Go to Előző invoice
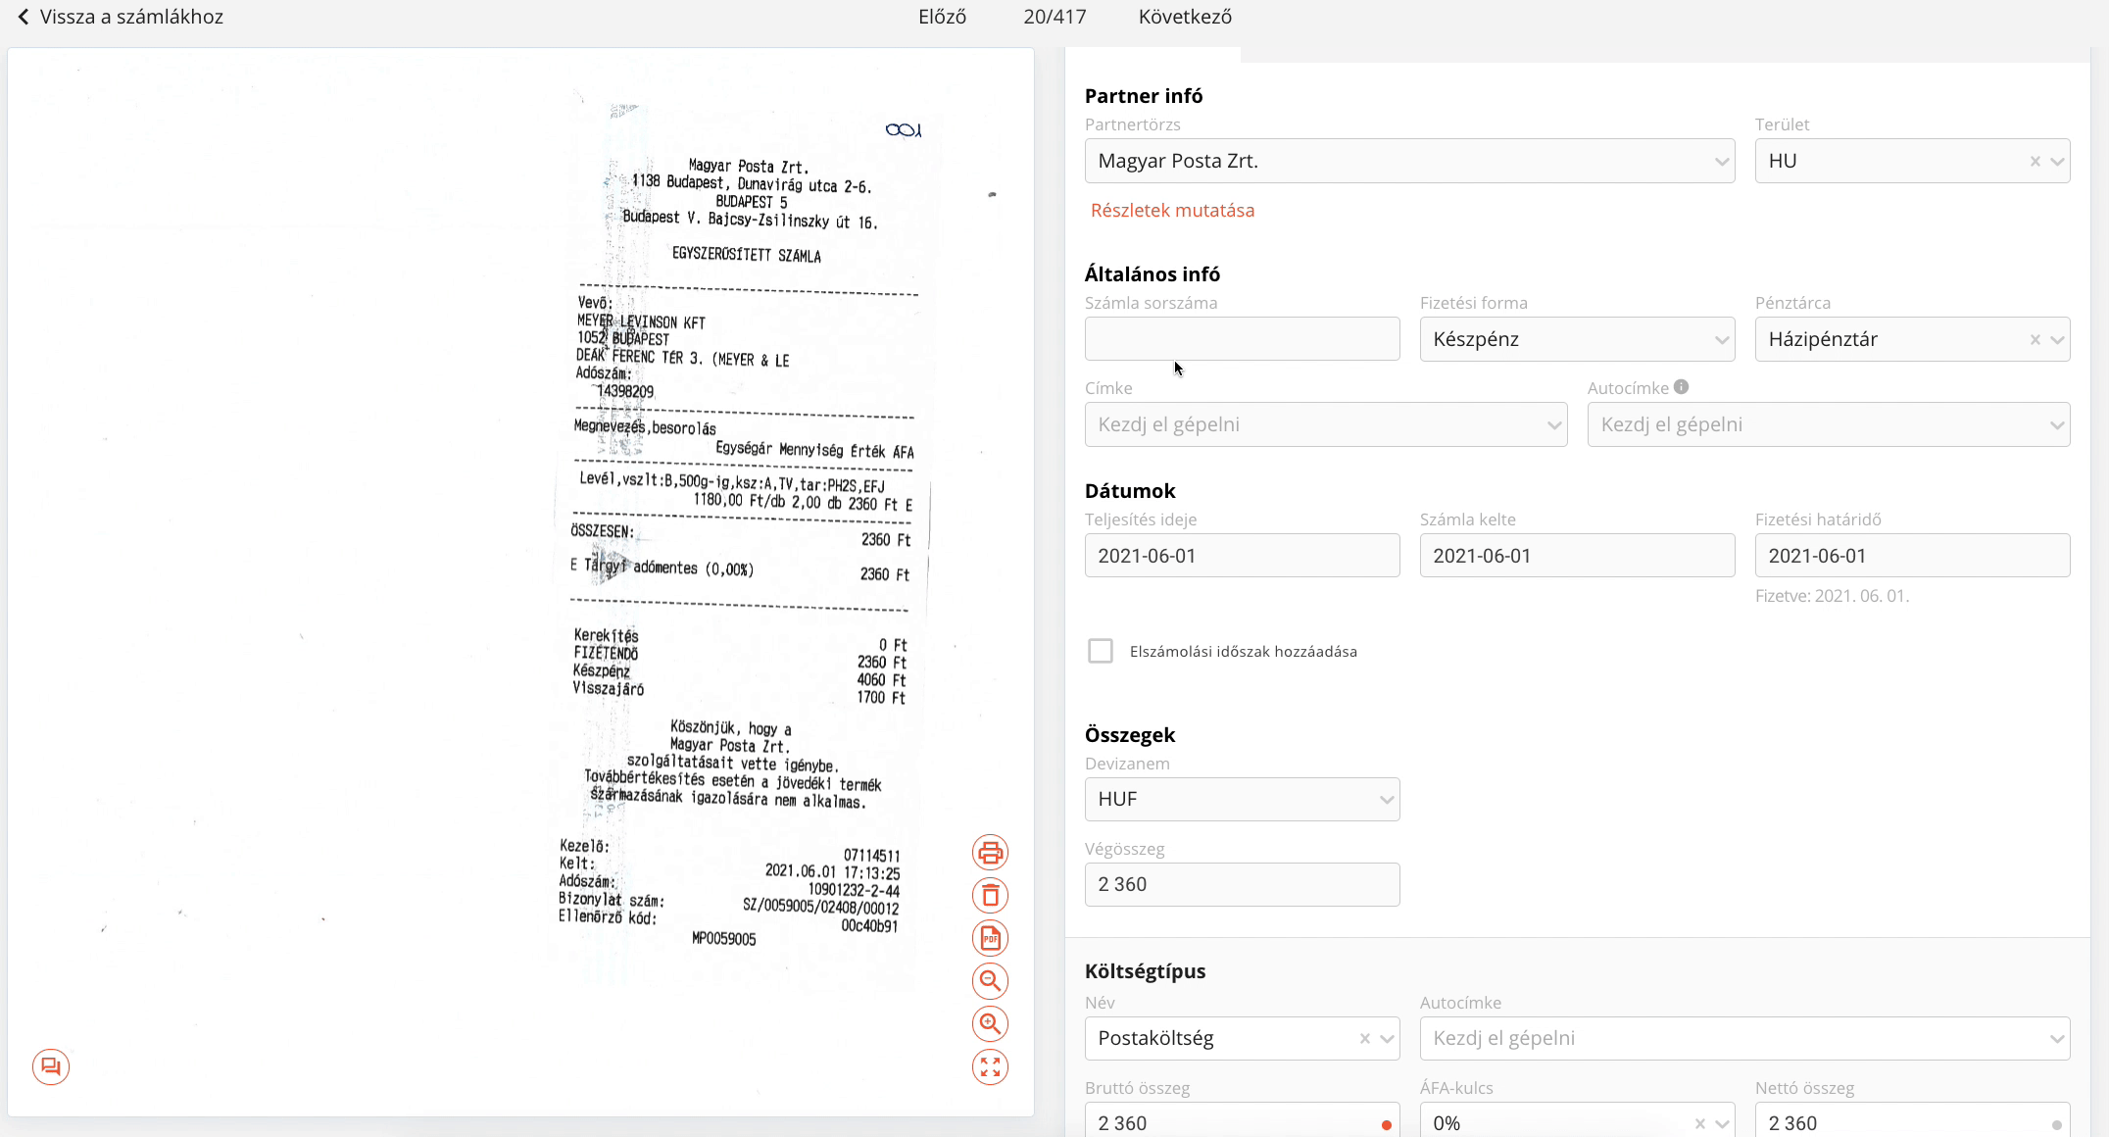 pos(942,17)
